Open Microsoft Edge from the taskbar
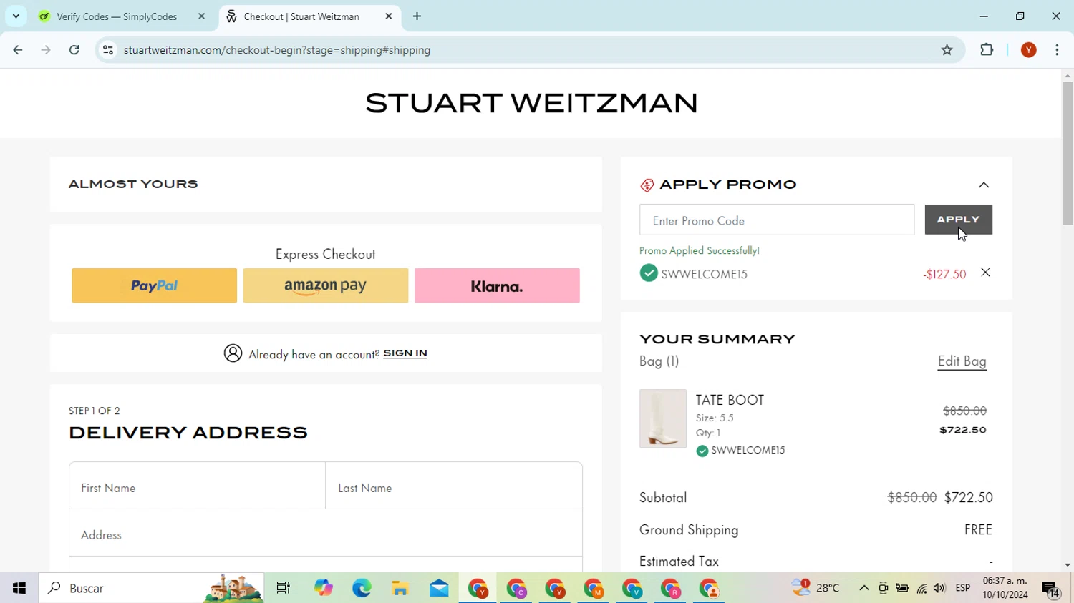The image size is (1074, 603). (x=362, y=588)
